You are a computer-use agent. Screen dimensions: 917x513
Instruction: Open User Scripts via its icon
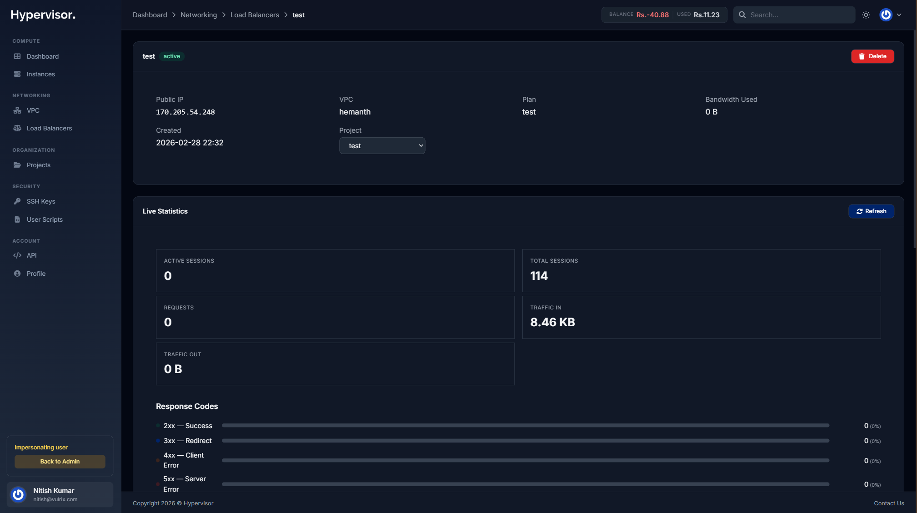17,219
